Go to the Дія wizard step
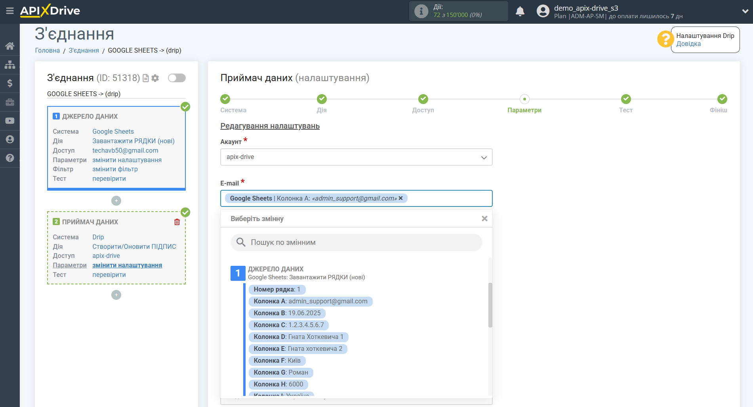Image resolution: width=753 pixels, height=407 pixels. (x=322, y=99)
